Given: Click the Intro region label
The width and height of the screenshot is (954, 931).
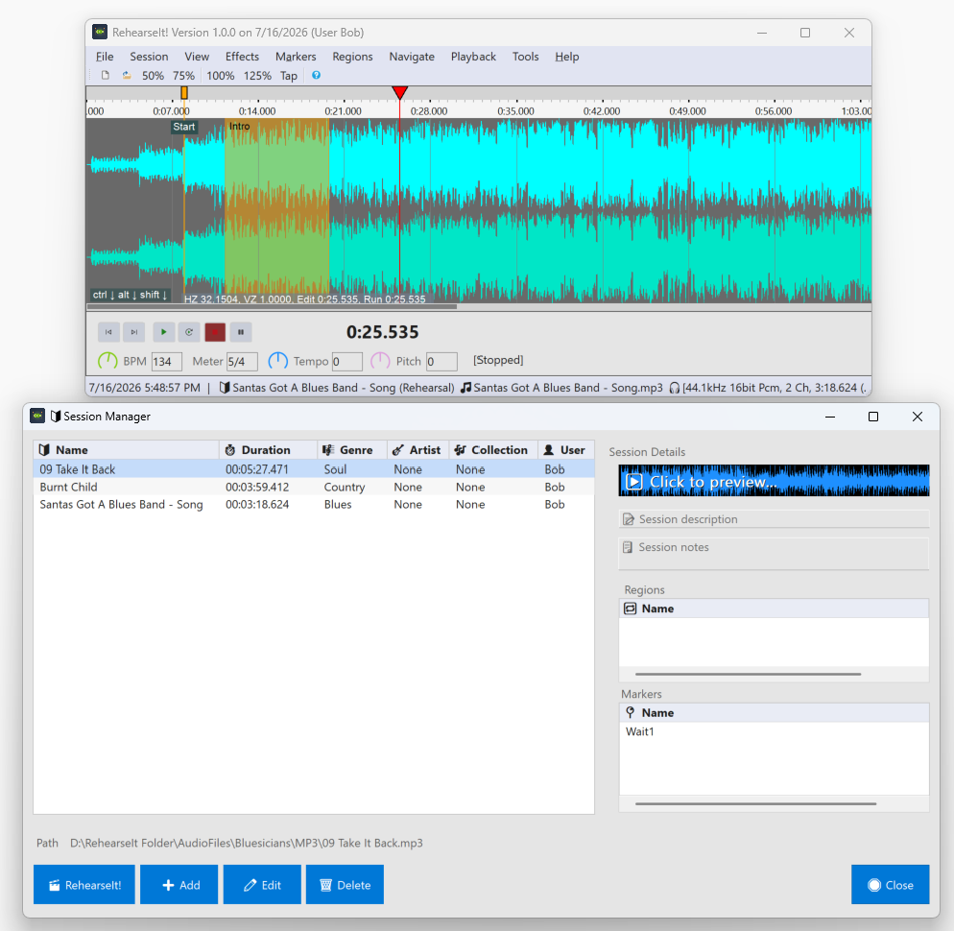Looking at the screenshot, I should coord(240,126).
